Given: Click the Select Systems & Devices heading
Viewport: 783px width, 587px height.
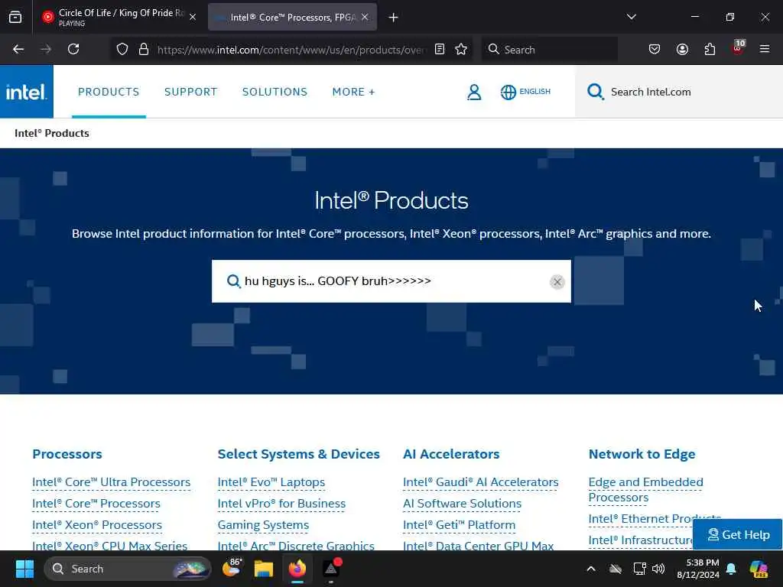Looking at the screenshot, I should point(299,454).
